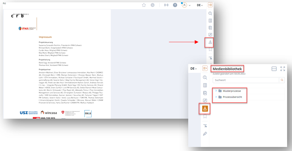
Task: Expand the Prozessübersicht folder chevron
Action: pos(216,97)
